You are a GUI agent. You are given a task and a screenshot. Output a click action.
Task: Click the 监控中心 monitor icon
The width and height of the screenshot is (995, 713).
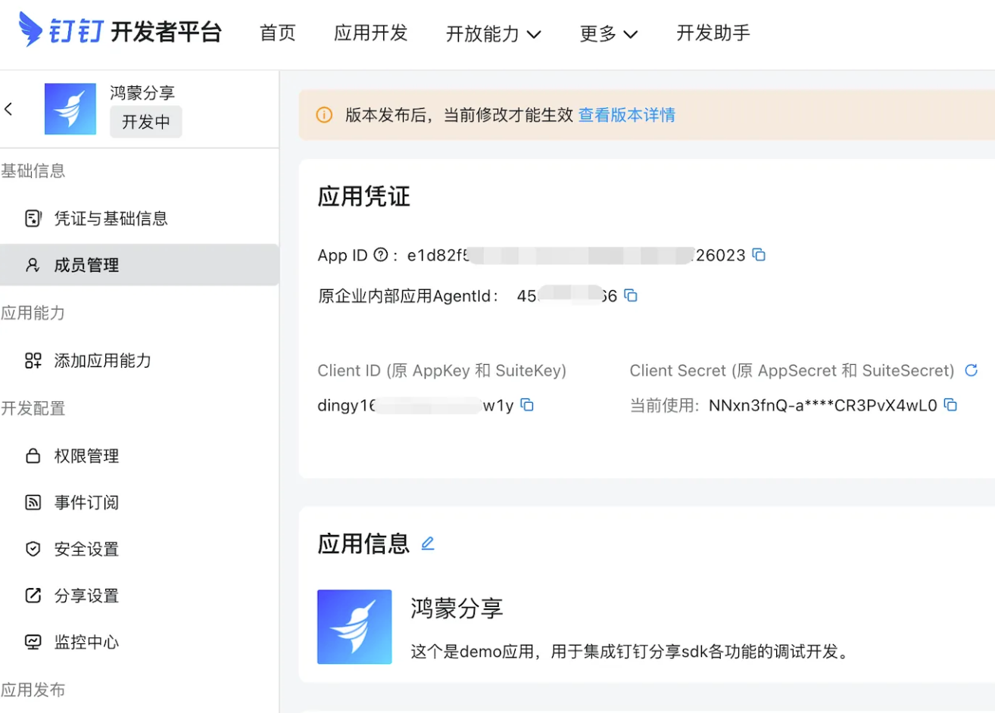[33, 642]
